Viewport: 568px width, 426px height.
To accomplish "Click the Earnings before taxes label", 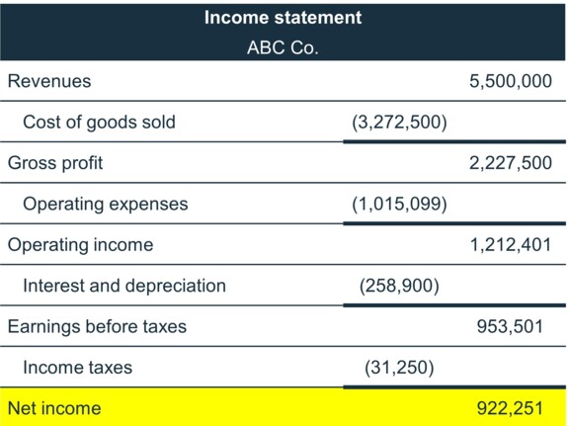I will coord(97,326).
